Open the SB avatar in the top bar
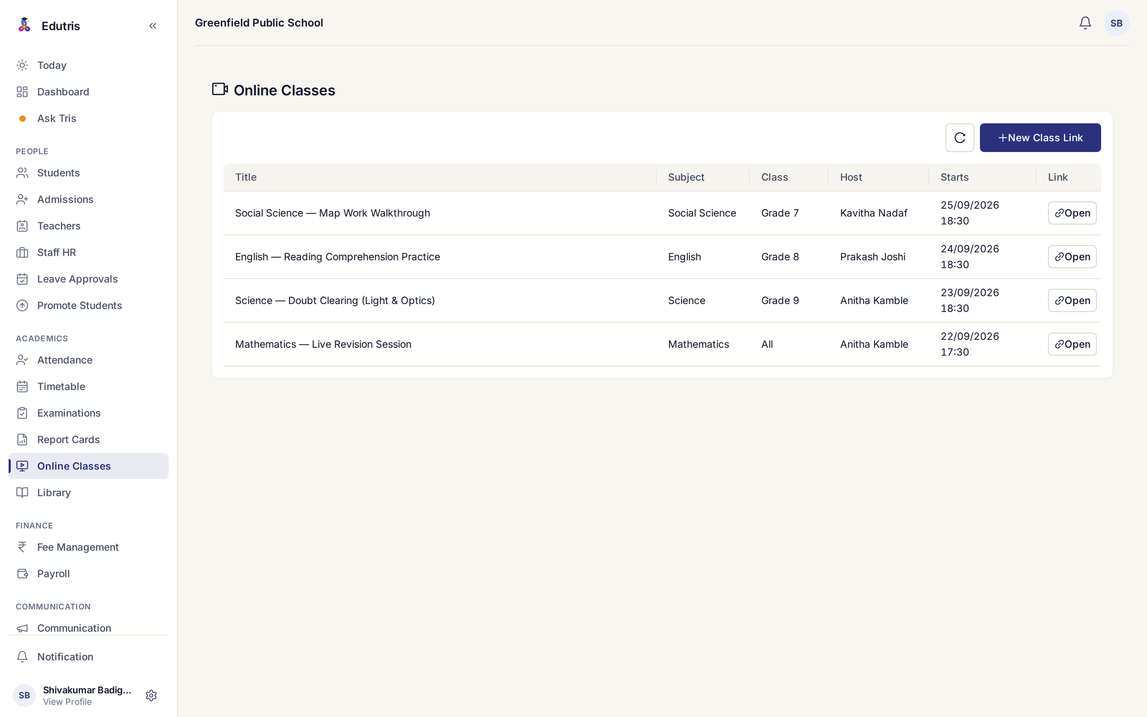 pos(1116,23)
